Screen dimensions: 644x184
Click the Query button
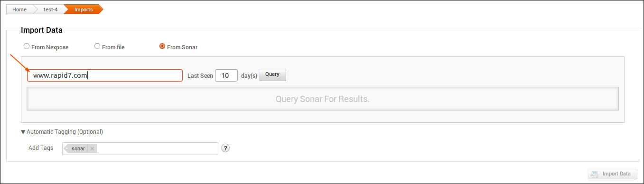click(272, 75)
